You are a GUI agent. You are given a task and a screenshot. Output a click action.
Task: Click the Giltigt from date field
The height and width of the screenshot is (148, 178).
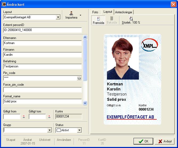point(12,116)
